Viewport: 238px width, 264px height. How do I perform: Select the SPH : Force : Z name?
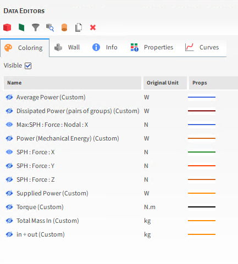click(x=36, y=179)
